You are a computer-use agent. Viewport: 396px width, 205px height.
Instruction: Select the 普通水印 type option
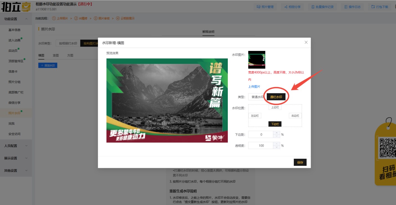pos(257,97)
